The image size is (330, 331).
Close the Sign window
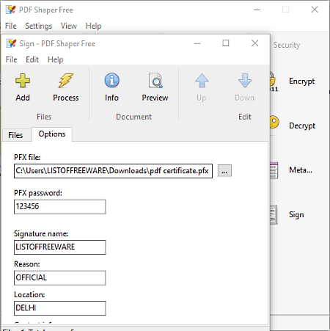tap(254, 43)
